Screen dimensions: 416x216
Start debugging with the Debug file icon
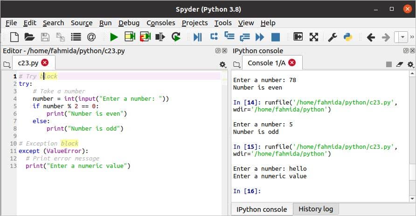197,37
